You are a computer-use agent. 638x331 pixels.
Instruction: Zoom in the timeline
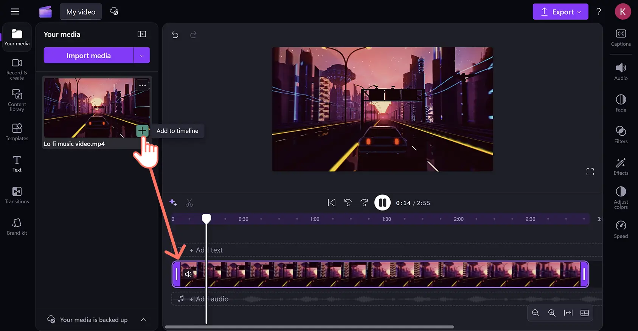click(x=552, y=313)
